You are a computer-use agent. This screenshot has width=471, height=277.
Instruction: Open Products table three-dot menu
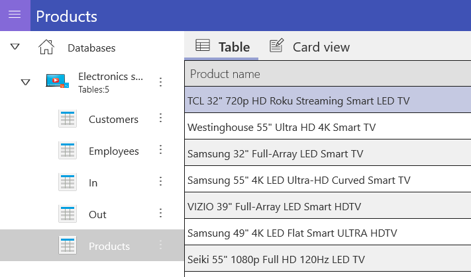[x=161, y=245]
